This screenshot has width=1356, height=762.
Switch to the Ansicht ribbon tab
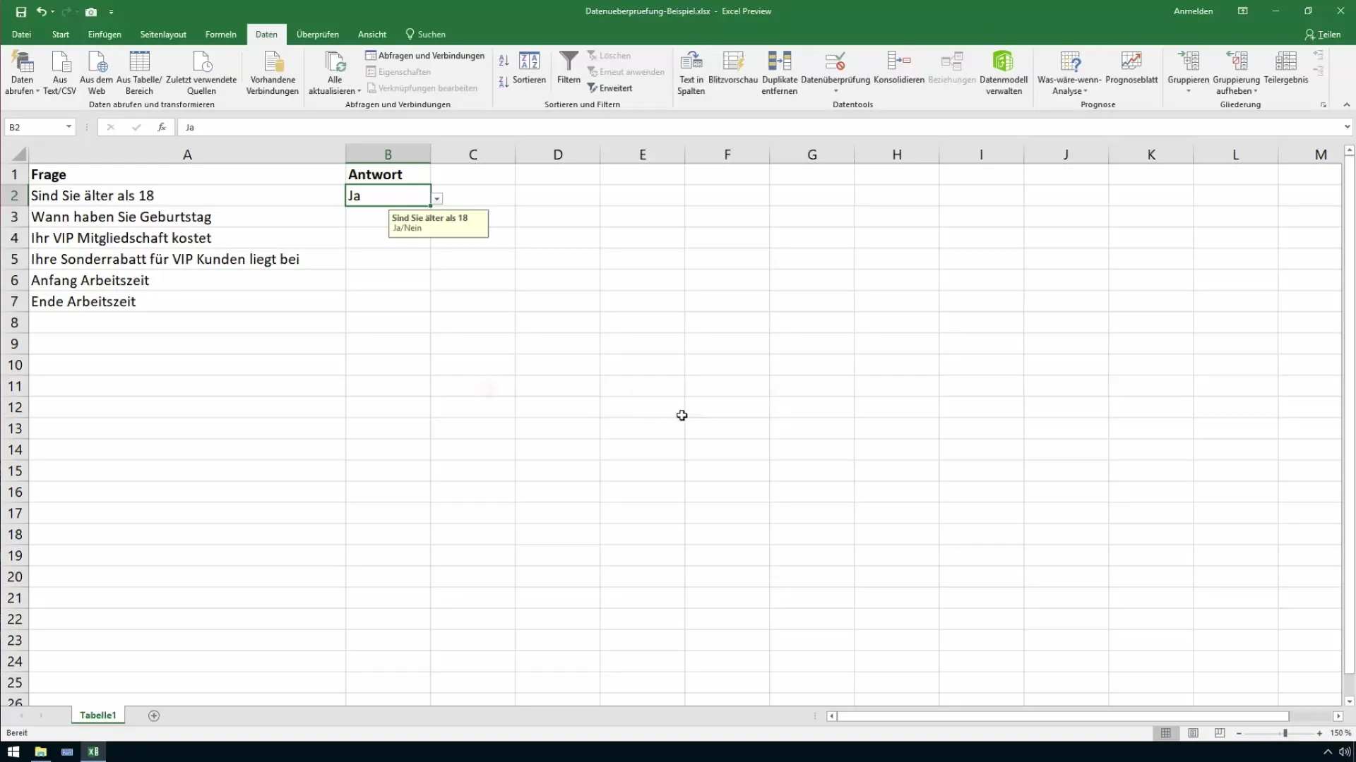click(372, 35)
